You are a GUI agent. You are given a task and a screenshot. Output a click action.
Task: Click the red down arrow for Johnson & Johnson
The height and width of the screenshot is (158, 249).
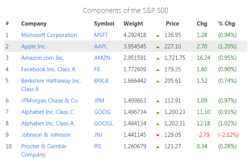coord(158,135)
